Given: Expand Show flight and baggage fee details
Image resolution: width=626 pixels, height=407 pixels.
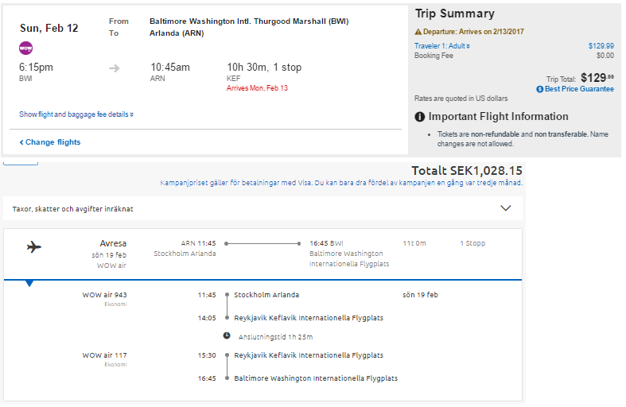Looking at the screenshot, I should coord(76,114).
